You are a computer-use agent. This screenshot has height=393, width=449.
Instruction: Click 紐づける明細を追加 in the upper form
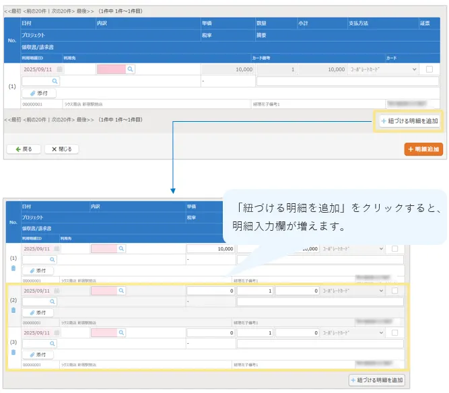tap(409, 121)
